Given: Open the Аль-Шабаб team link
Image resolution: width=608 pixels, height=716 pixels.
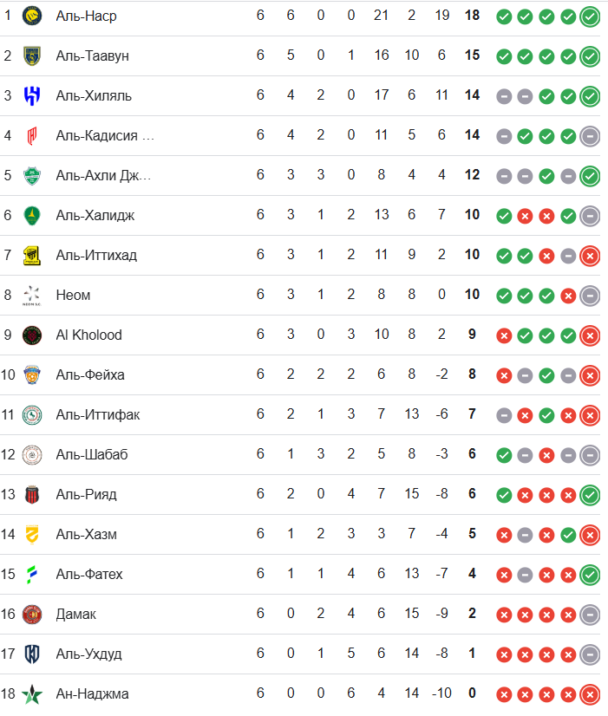Looking at the screenshot, I should point(92,454).
